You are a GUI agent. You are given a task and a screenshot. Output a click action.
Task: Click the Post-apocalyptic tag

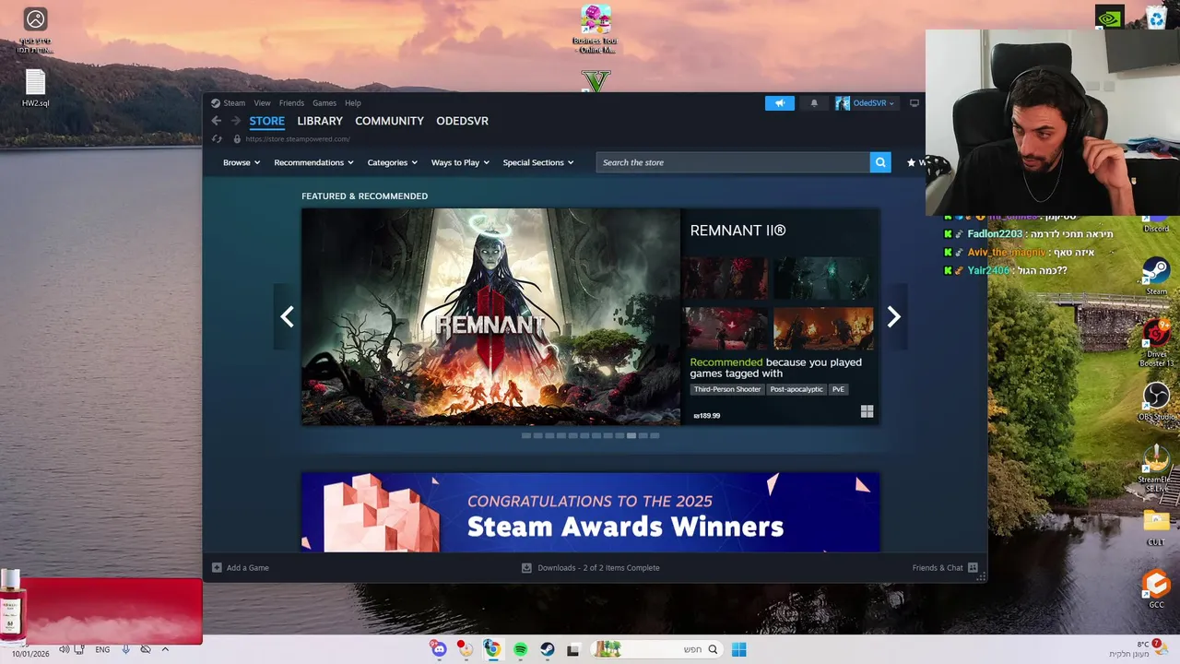796,389
